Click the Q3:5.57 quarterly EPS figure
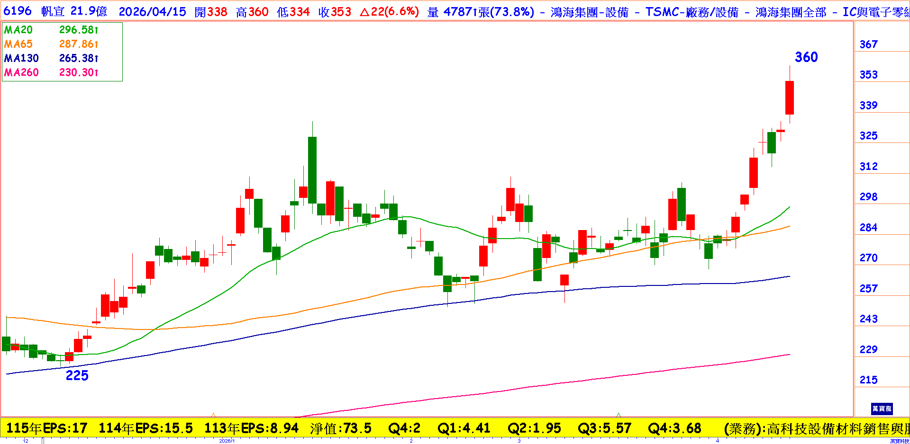 604,428
